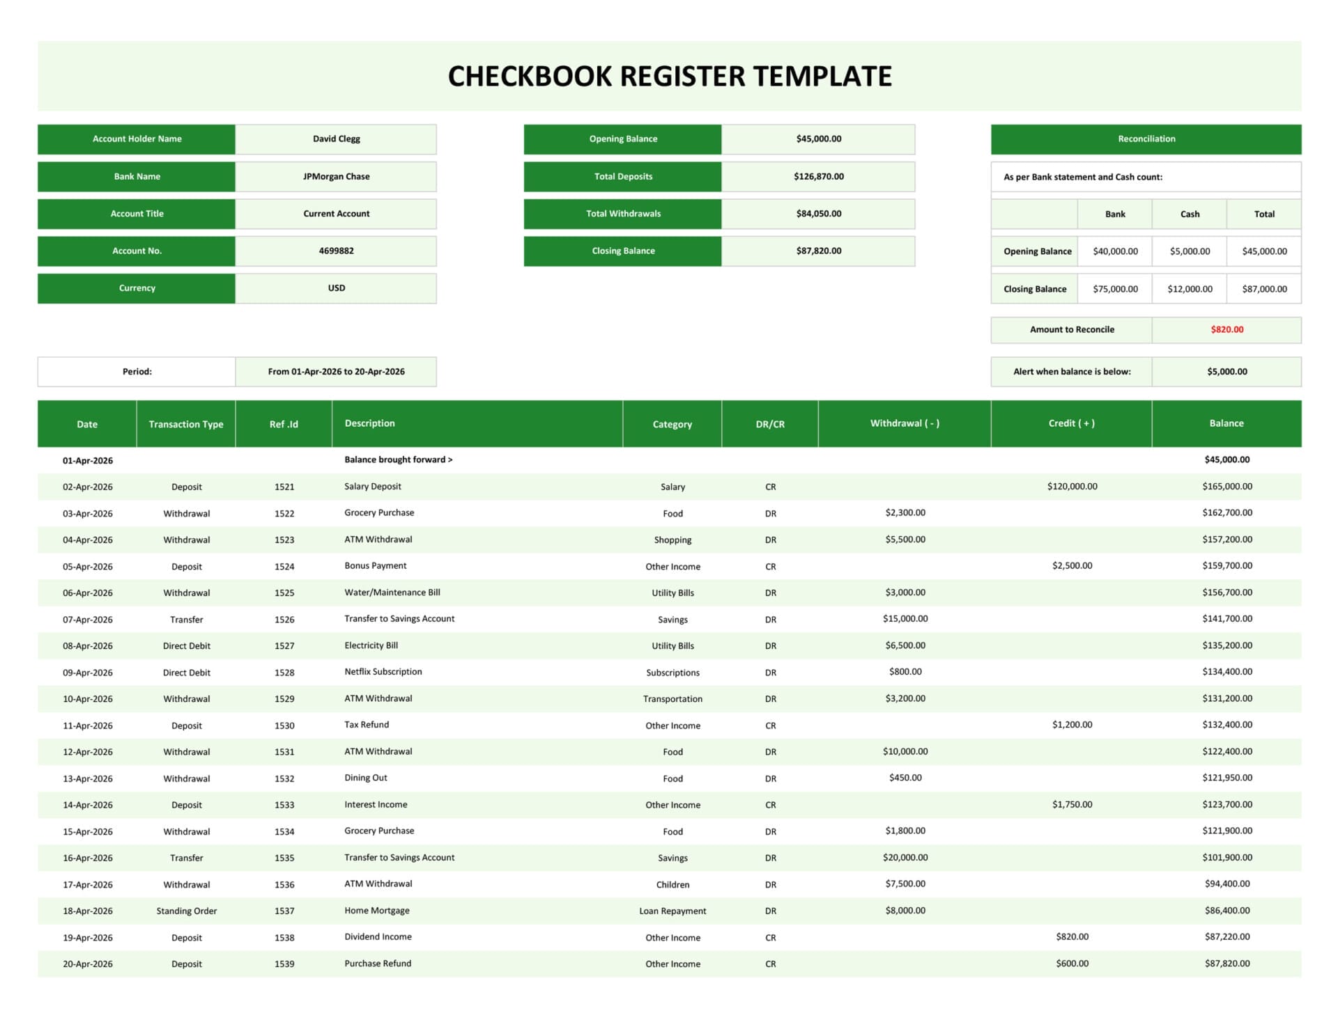Select the Period field showing the April date range
Viewport: 1338px width, 1020px height.
pos(336,371)
